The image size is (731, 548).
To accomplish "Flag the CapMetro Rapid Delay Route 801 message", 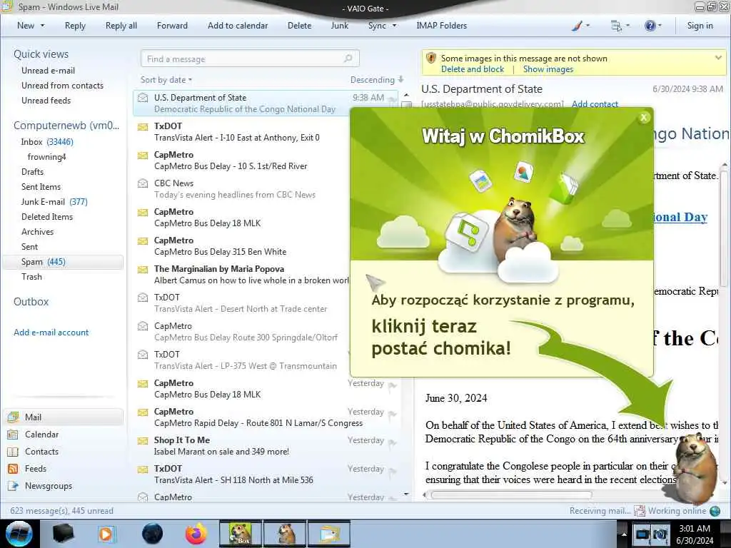I will pos(392,414).
